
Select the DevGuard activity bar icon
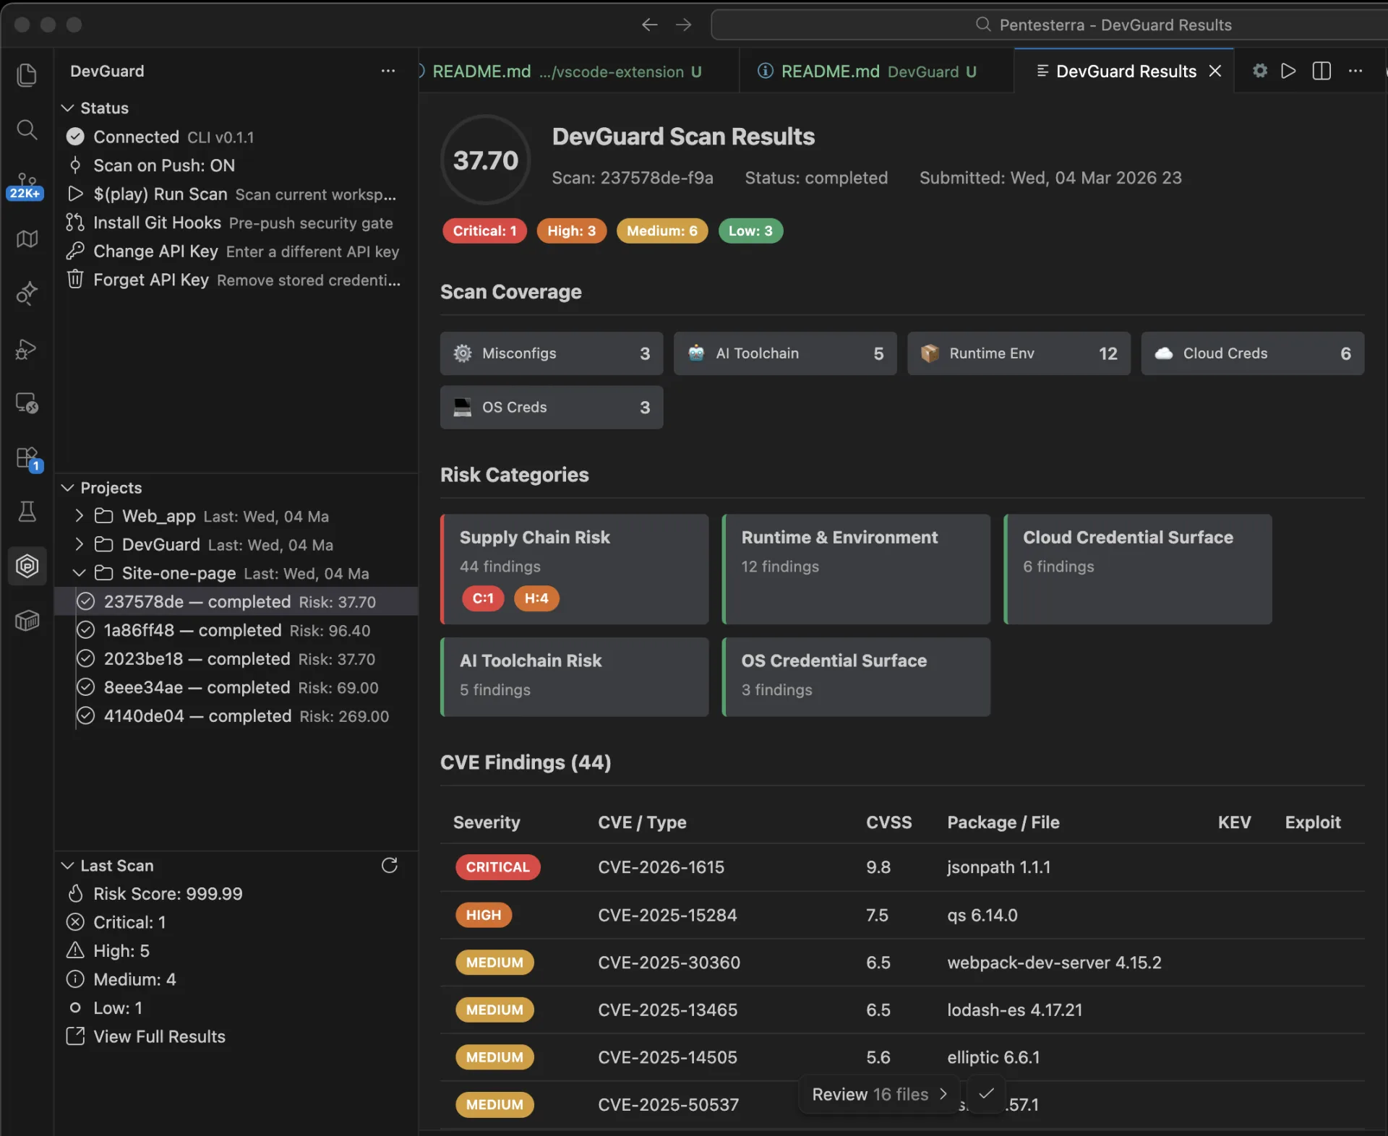[27, 566]
